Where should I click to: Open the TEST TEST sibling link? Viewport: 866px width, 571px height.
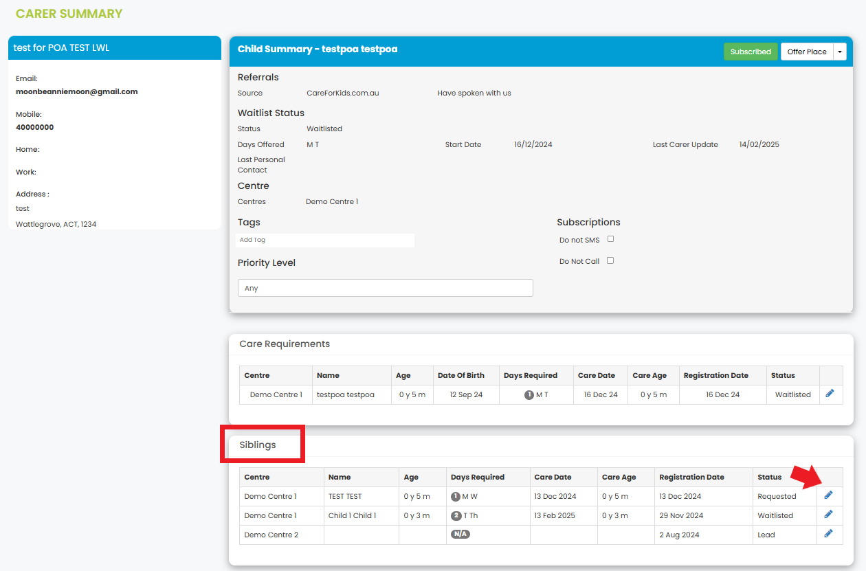click(x=345, y=496)
